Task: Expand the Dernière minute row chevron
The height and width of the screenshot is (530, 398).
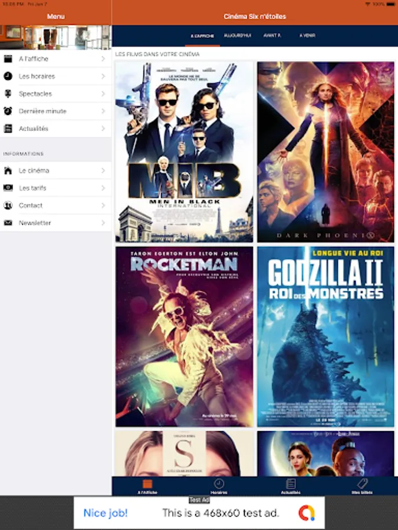Action: 103,111
